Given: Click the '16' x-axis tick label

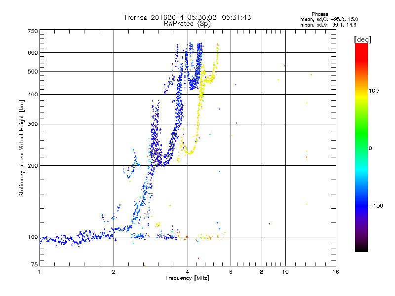Looking at the screenshot, I should [336, 272].
